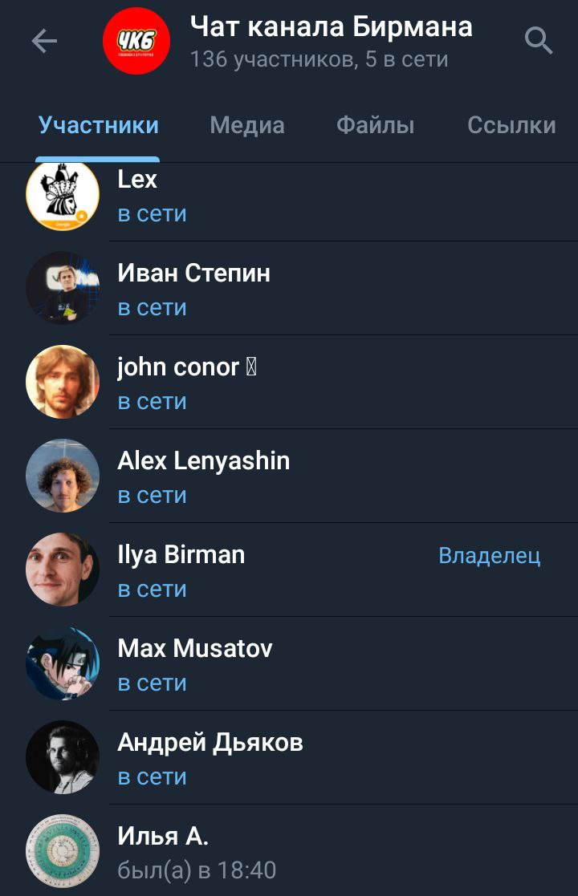Tap john conor's avatar photo
The image size is (578, 896).
pos(63,382)
